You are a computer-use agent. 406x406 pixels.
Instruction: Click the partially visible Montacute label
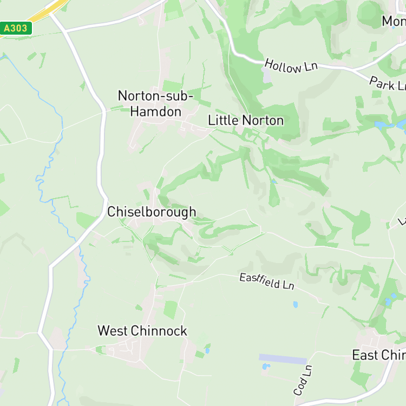click(x=394, y=21)
